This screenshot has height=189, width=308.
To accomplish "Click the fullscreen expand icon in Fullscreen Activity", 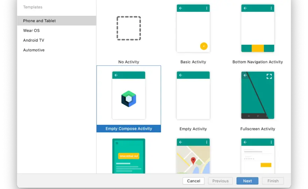I will (269, 76).
